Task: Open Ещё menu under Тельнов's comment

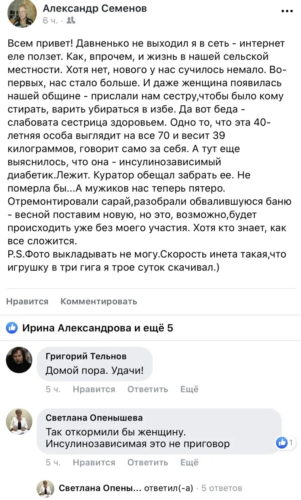Action: pos(189,390)
